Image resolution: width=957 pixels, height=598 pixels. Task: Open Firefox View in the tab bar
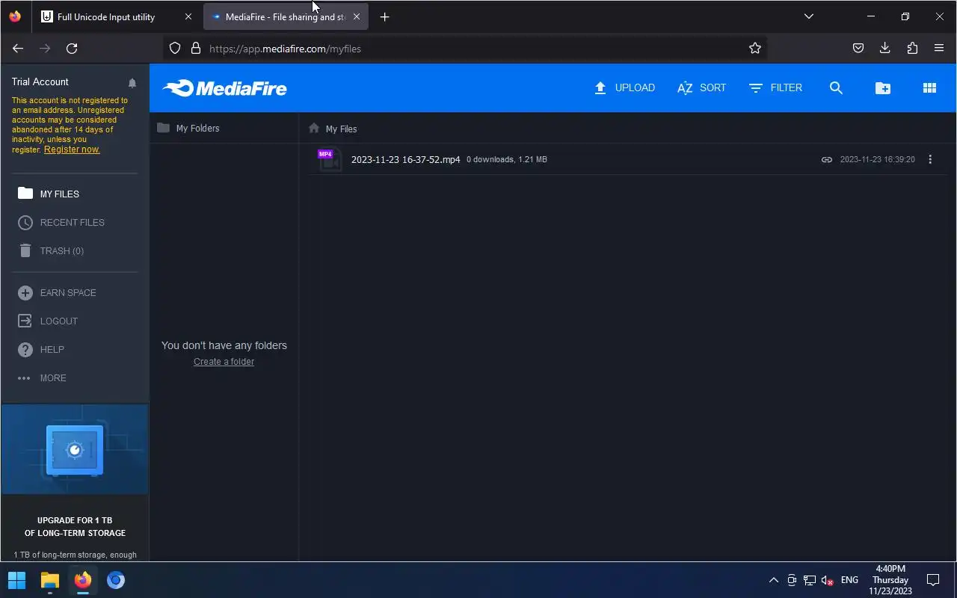coord(15,16)
